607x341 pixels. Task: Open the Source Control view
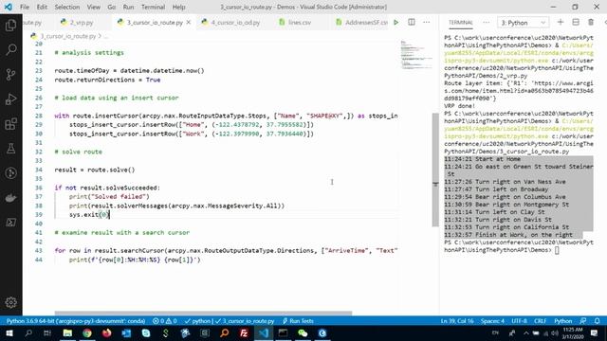tap(10, 74)
